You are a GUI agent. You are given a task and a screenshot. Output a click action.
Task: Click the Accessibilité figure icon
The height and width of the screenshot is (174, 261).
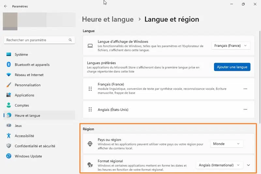[9, 136]
